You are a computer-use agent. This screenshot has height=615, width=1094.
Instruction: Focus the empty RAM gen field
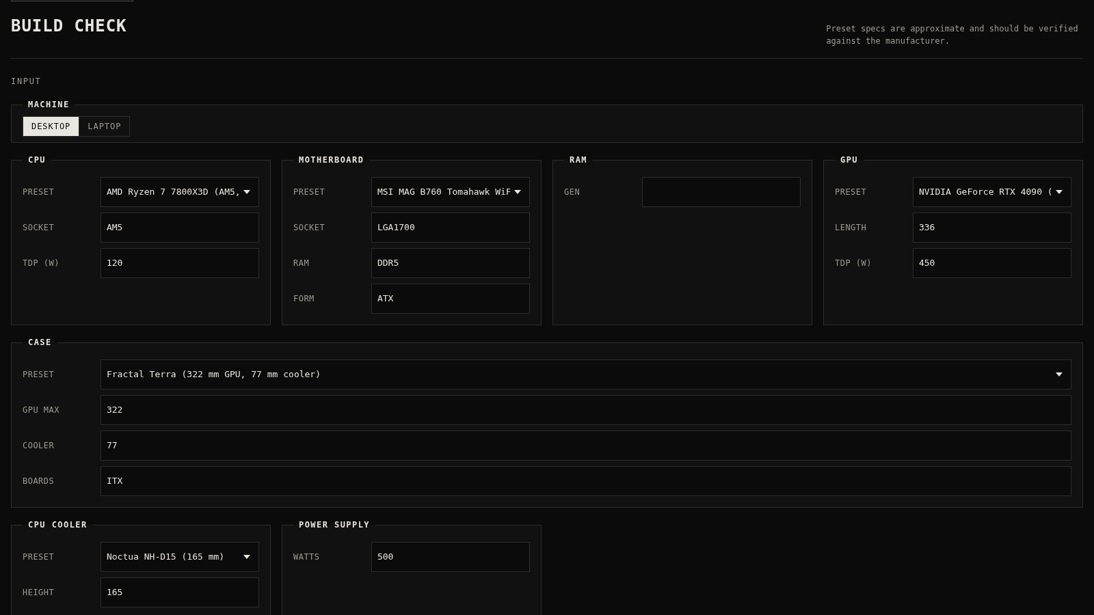(x=721, y=192)
